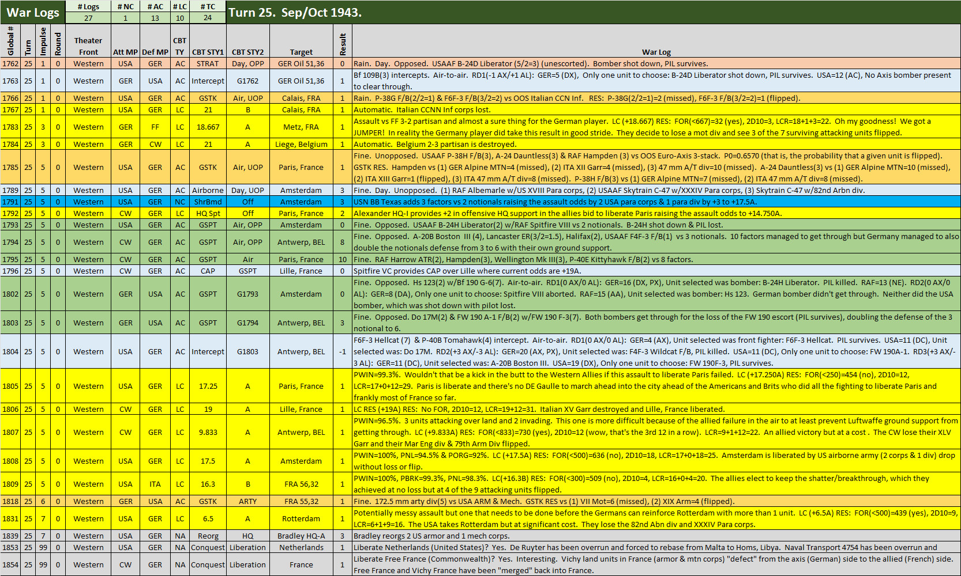Select the "Spitfire VC provides CAP over Lille" log
Viewport: 961px width, 576px height.
[656, 271]
